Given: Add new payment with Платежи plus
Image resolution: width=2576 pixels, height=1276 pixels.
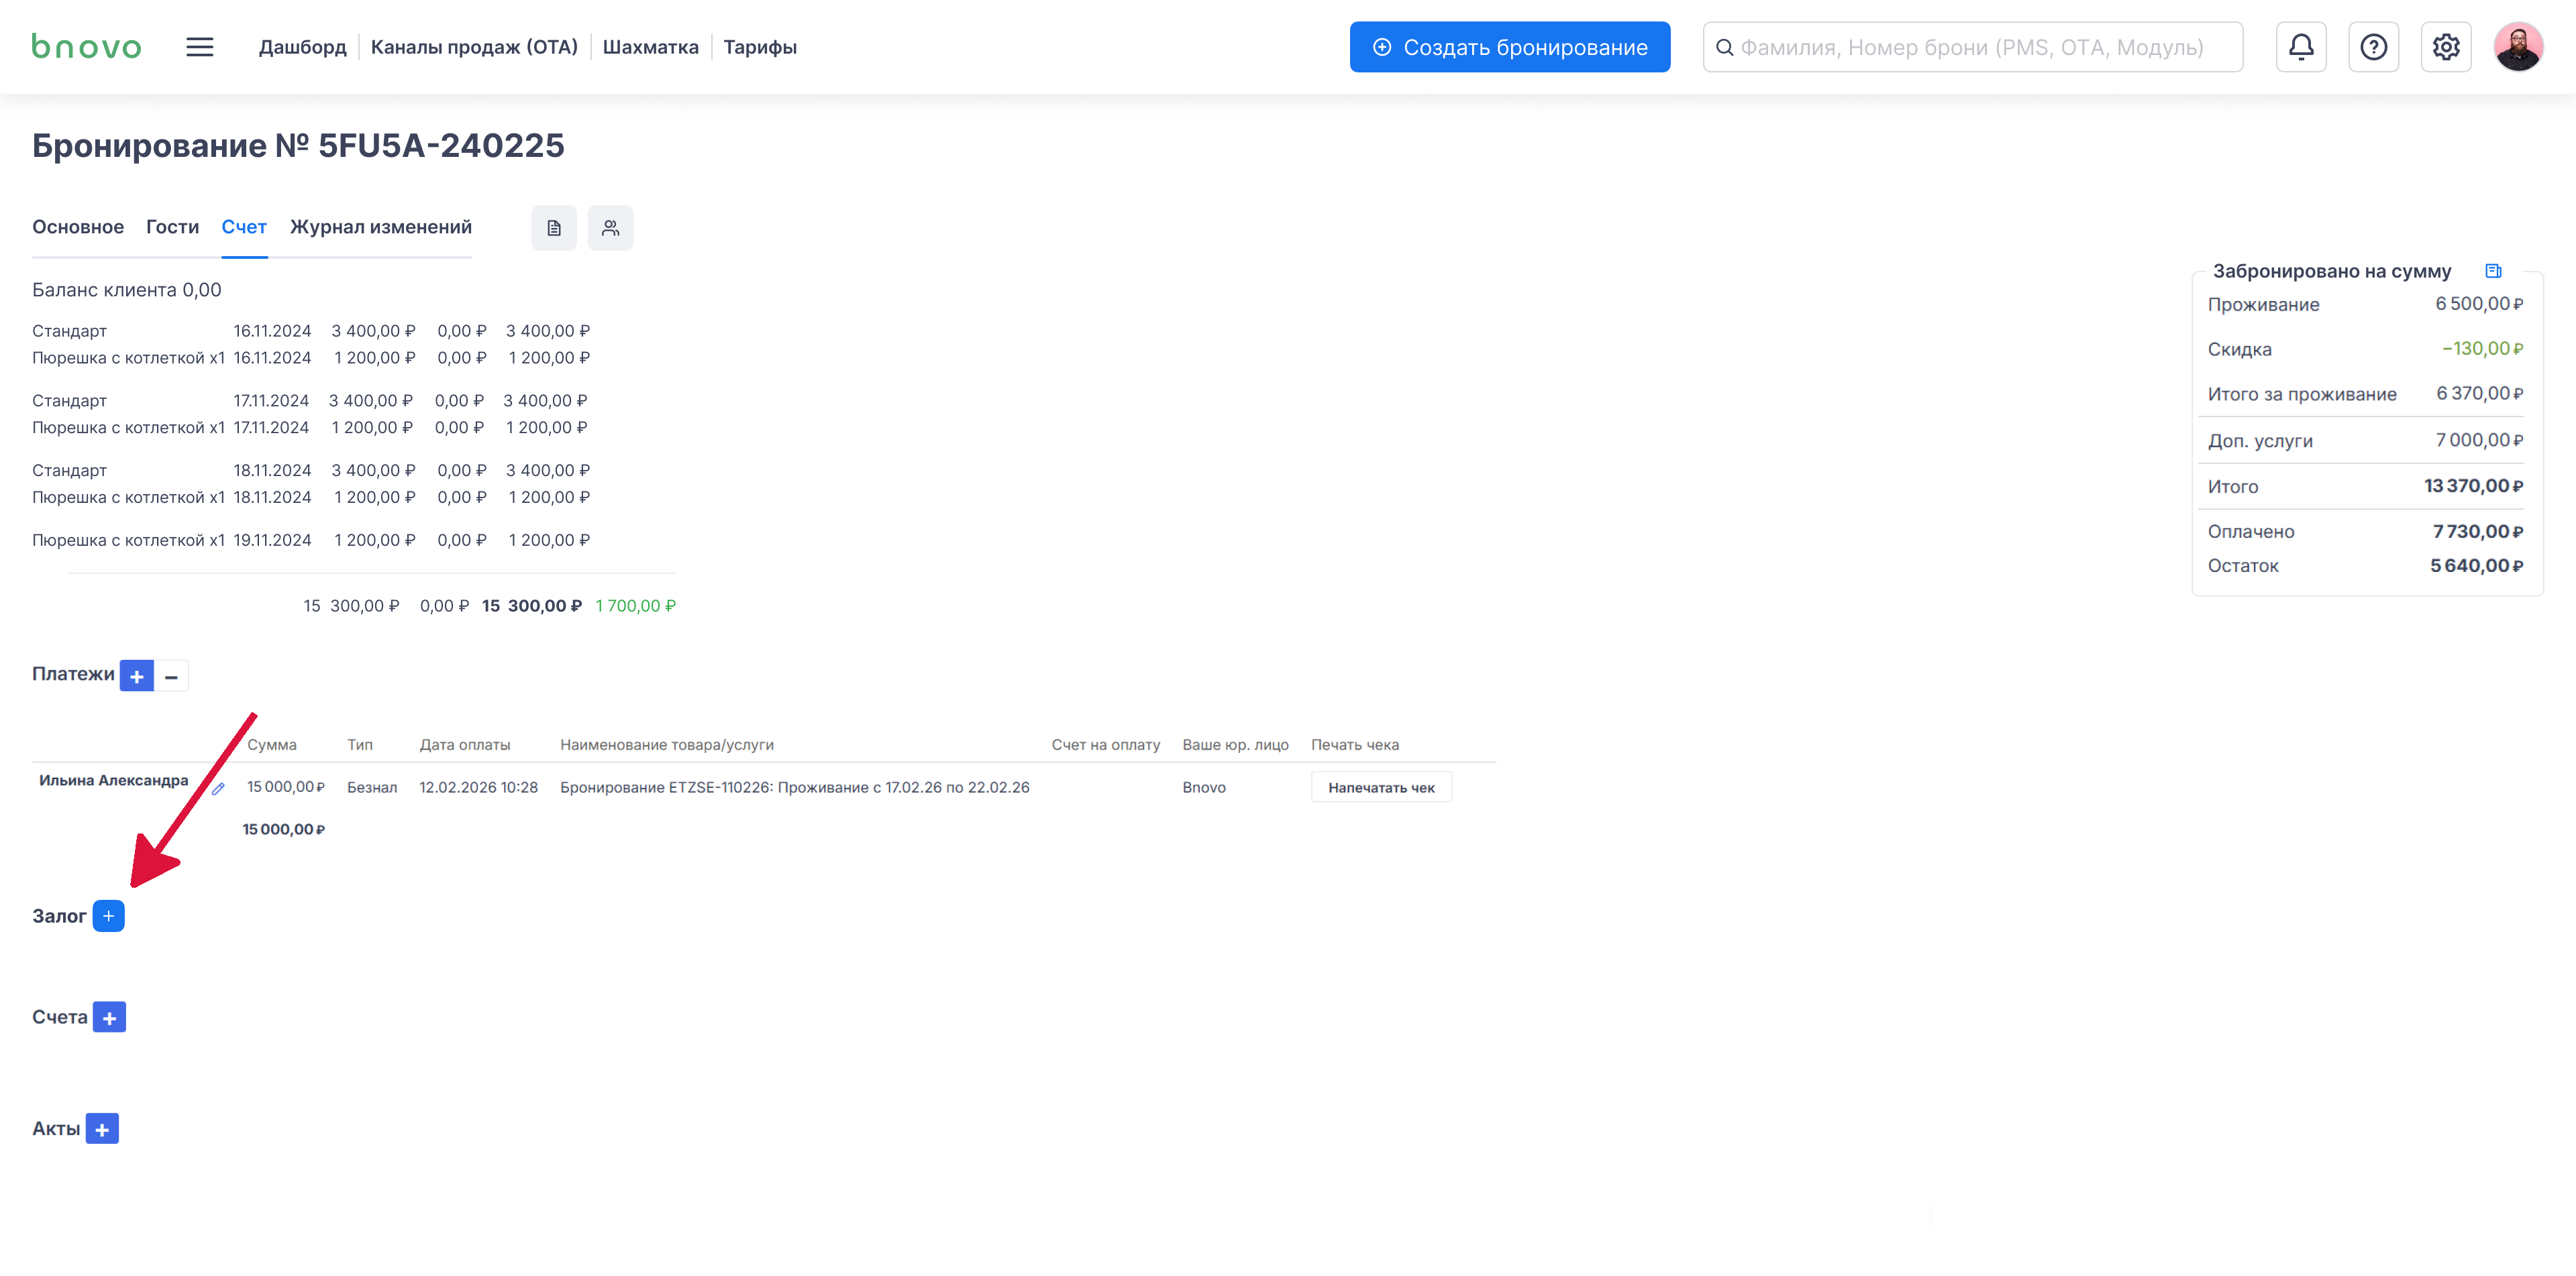Looking at the screenshot, I should pyautogui.click(x=137, y=677).
